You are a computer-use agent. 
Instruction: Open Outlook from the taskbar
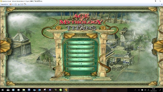click(x=39, y=90)
